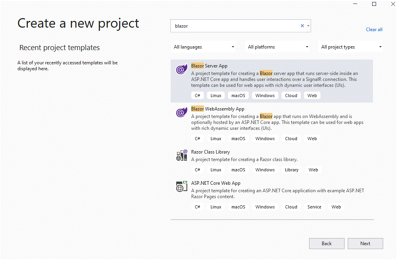The height and width of the screenshot is (259, 397).
Task: Click the ASP.NET Core Web App template icon
Action: coord(181,186)
